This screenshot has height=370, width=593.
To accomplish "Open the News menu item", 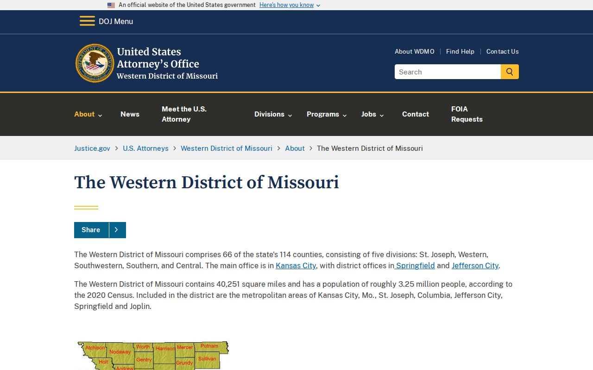I will [130, 114].
